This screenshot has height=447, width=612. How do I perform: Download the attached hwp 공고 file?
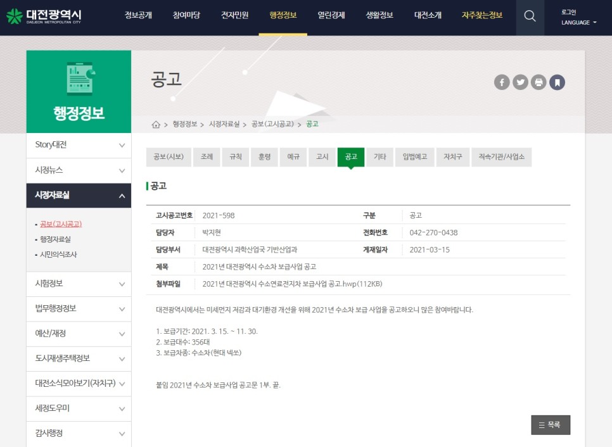tap(292, 284)
